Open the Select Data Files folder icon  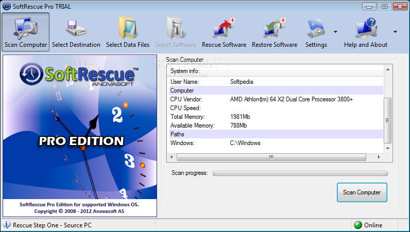point(128,28)
